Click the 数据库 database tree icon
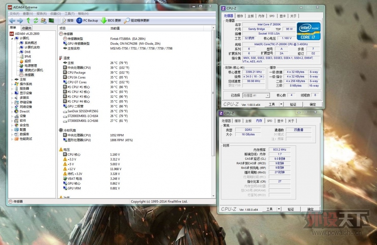This screenshot has width=377, height=245. [16, 134]
